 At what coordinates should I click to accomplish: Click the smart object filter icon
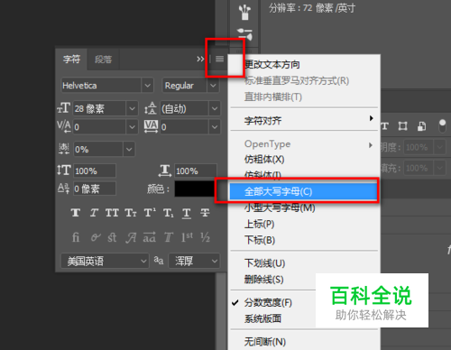click(421, 126)
